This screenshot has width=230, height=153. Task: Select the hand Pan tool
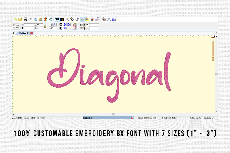pyautogui.click(x=82, y=19)
